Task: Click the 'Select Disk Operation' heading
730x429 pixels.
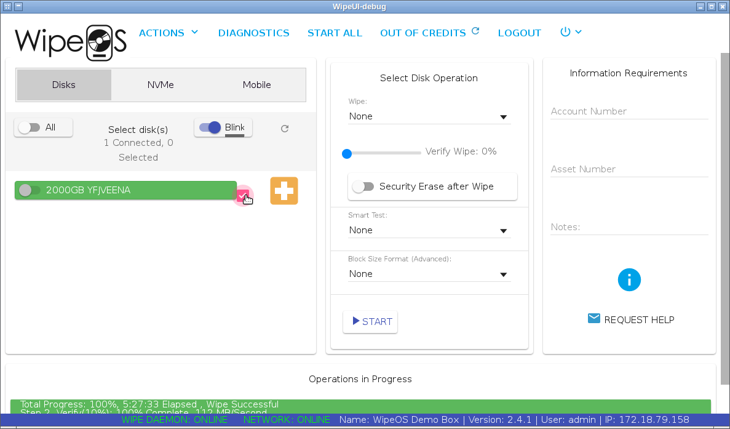Action: [x=429, y=78]
